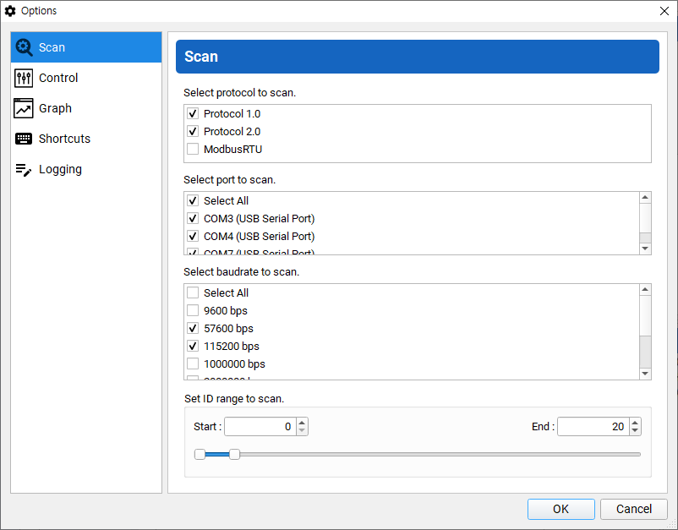Decrease End ID with down arrow
678x530 pixels.
(635, 431)
